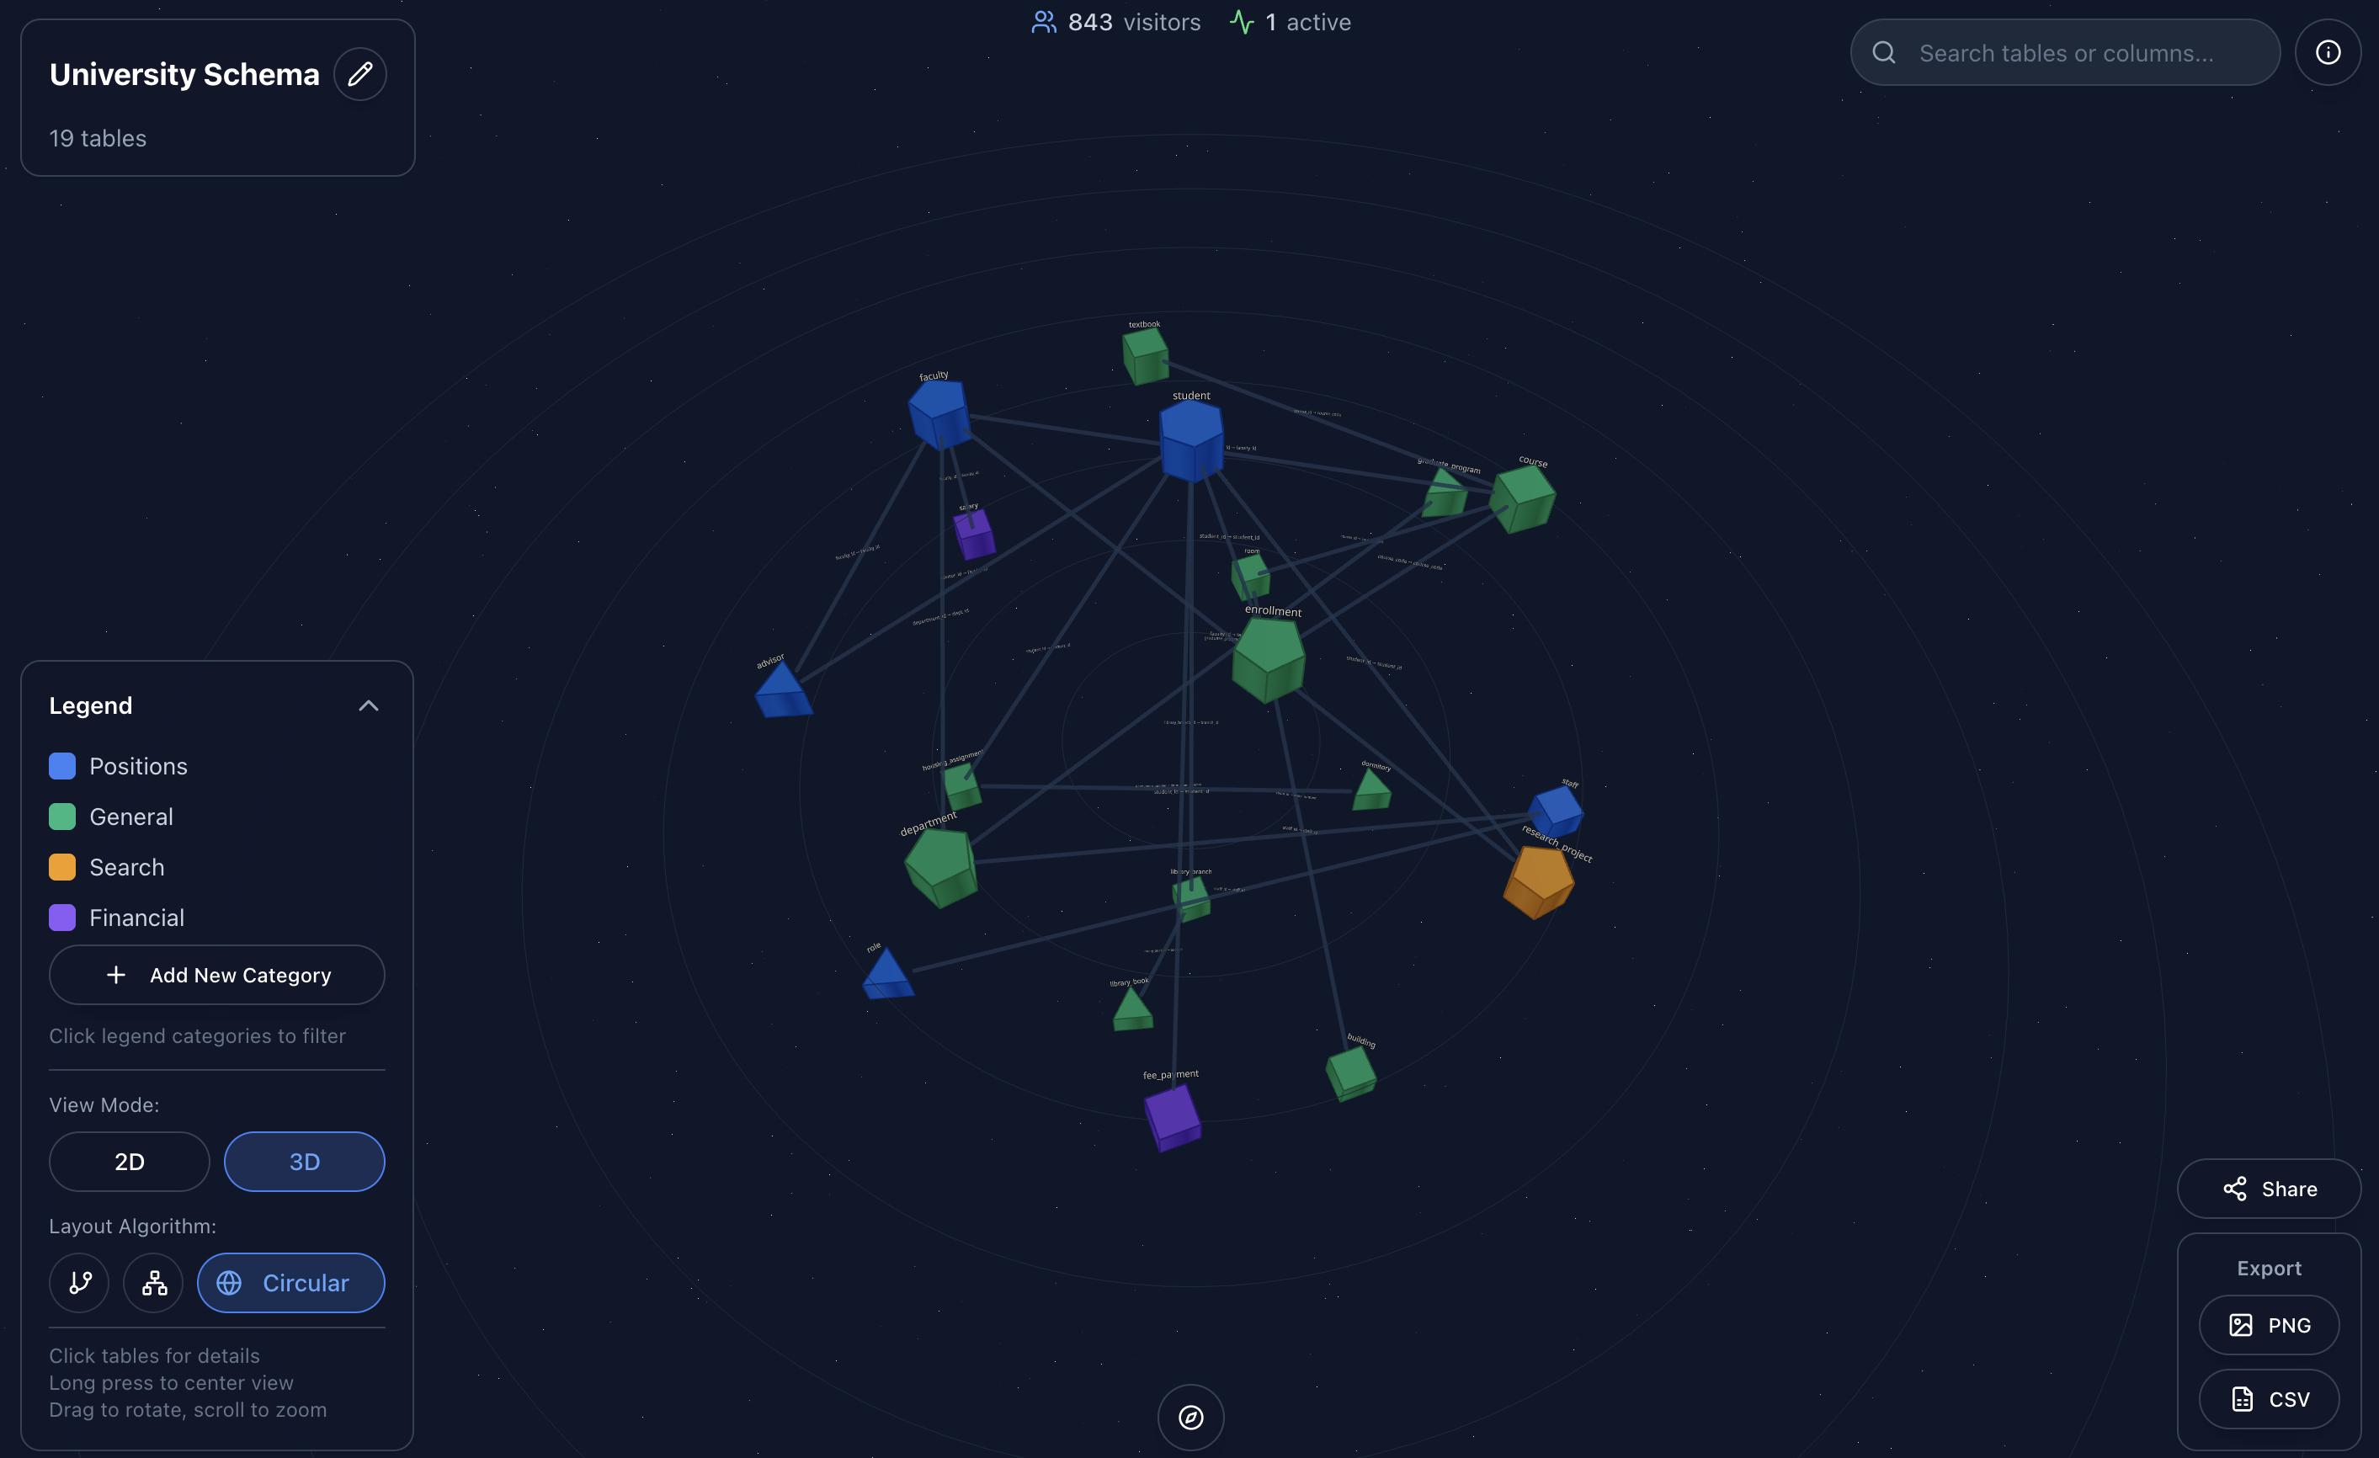Click the compass reset-view control at bottom center

1189,1417
